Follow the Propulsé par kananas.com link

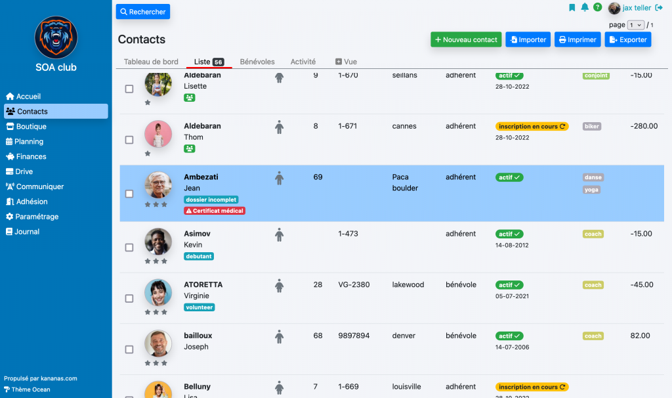(41, 378)
